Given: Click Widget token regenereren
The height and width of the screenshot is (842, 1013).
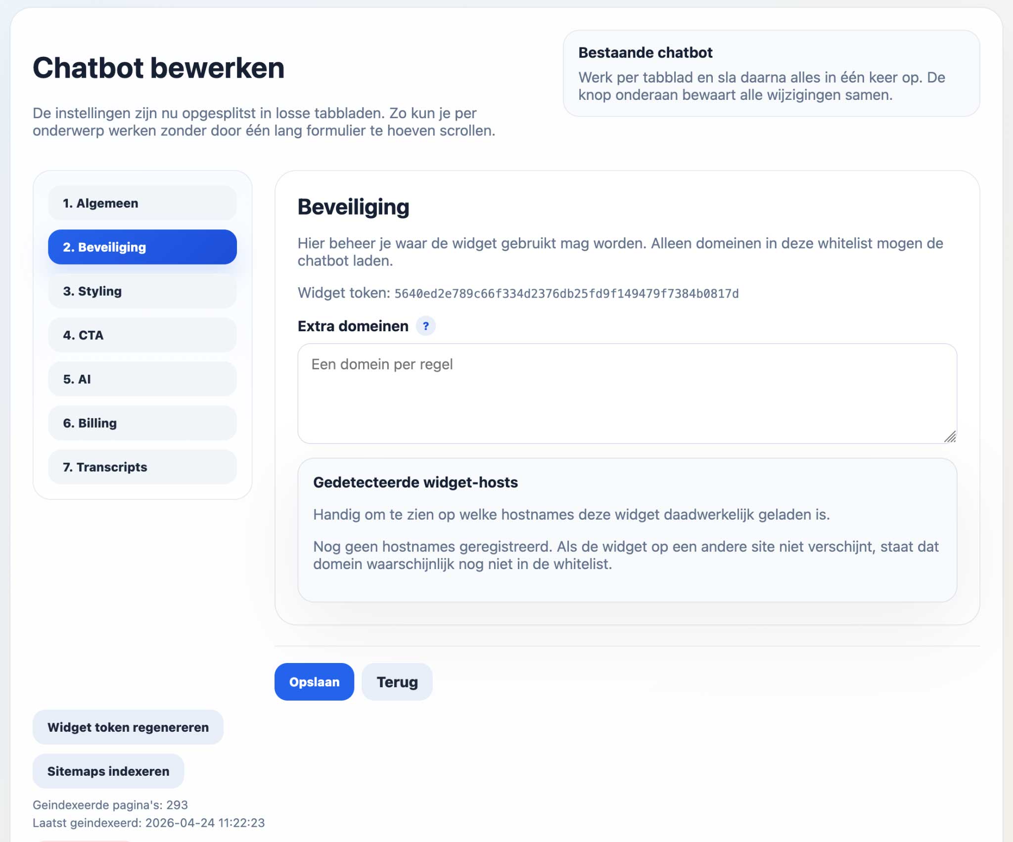Looking at the screenshot, I should point(128,727).
